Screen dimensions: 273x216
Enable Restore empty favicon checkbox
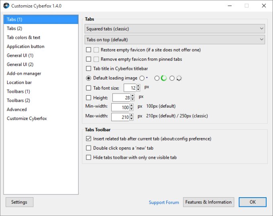click(89, 50)
